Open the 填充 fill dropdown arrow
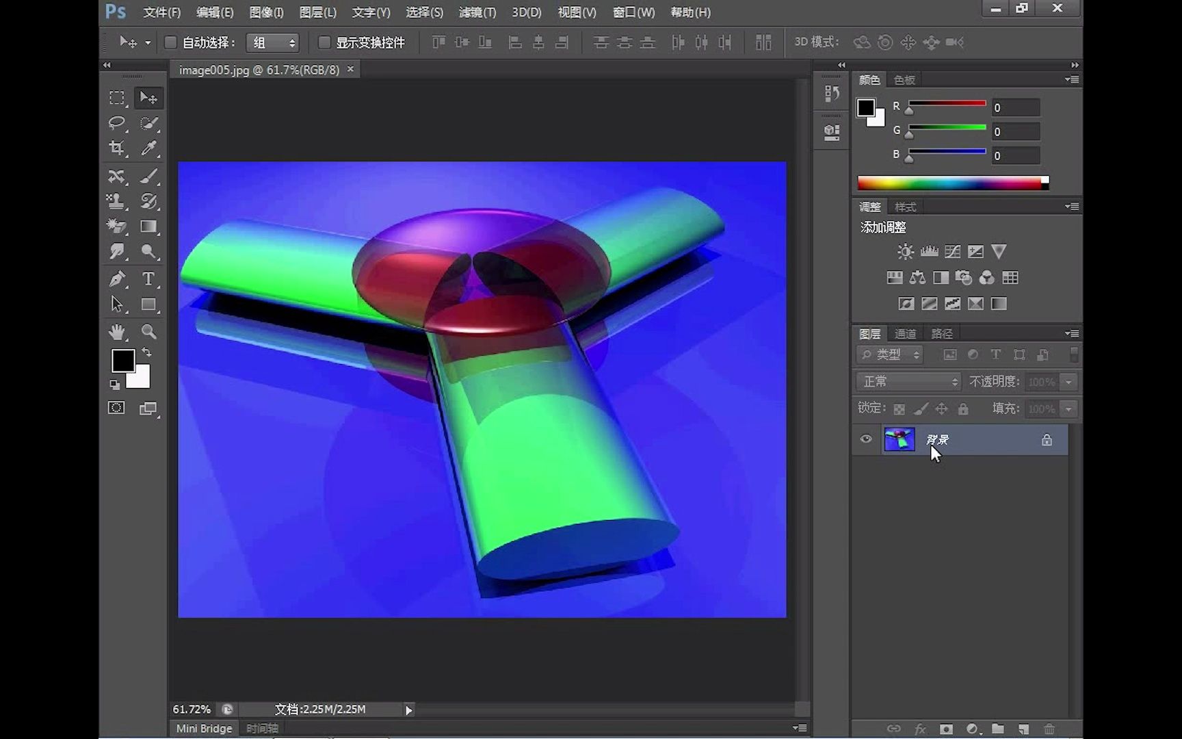The height and width of the screenshot is (739, 1182). click(1068, 409)
